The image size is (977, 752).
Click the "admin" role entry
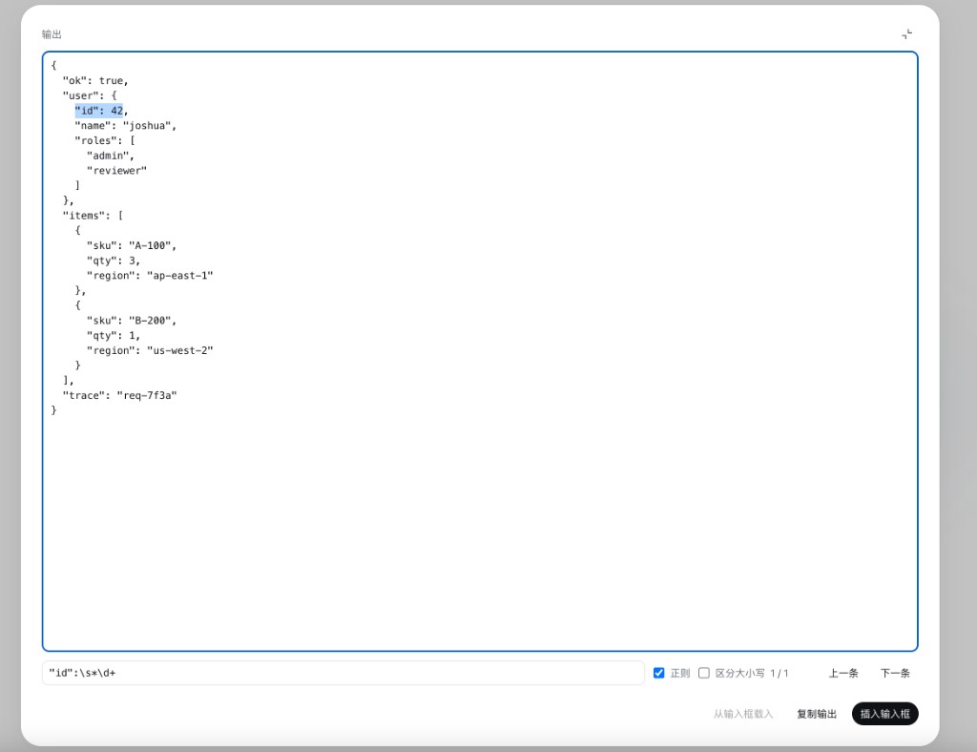[x=111, y=156]
